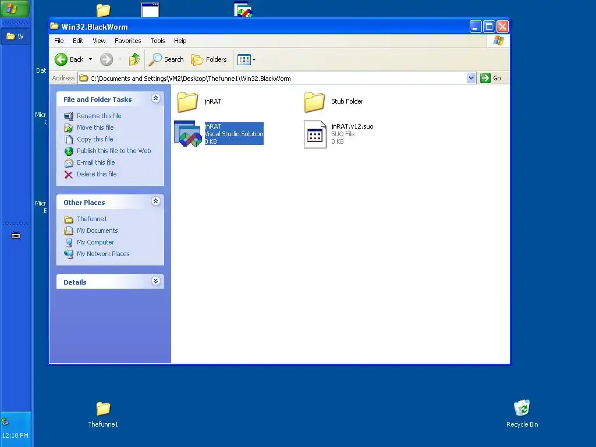The height and width of the screenshot is (447, 596).
Task: Select the jnRAT.v12.suo file icon
Action: (x=315, y=134)
